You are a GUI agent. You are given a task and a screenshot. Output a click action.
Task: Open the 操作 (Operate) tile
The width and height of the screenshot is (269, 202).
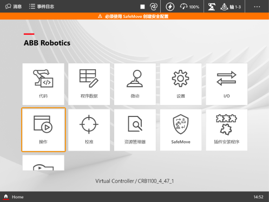point(43,129)
